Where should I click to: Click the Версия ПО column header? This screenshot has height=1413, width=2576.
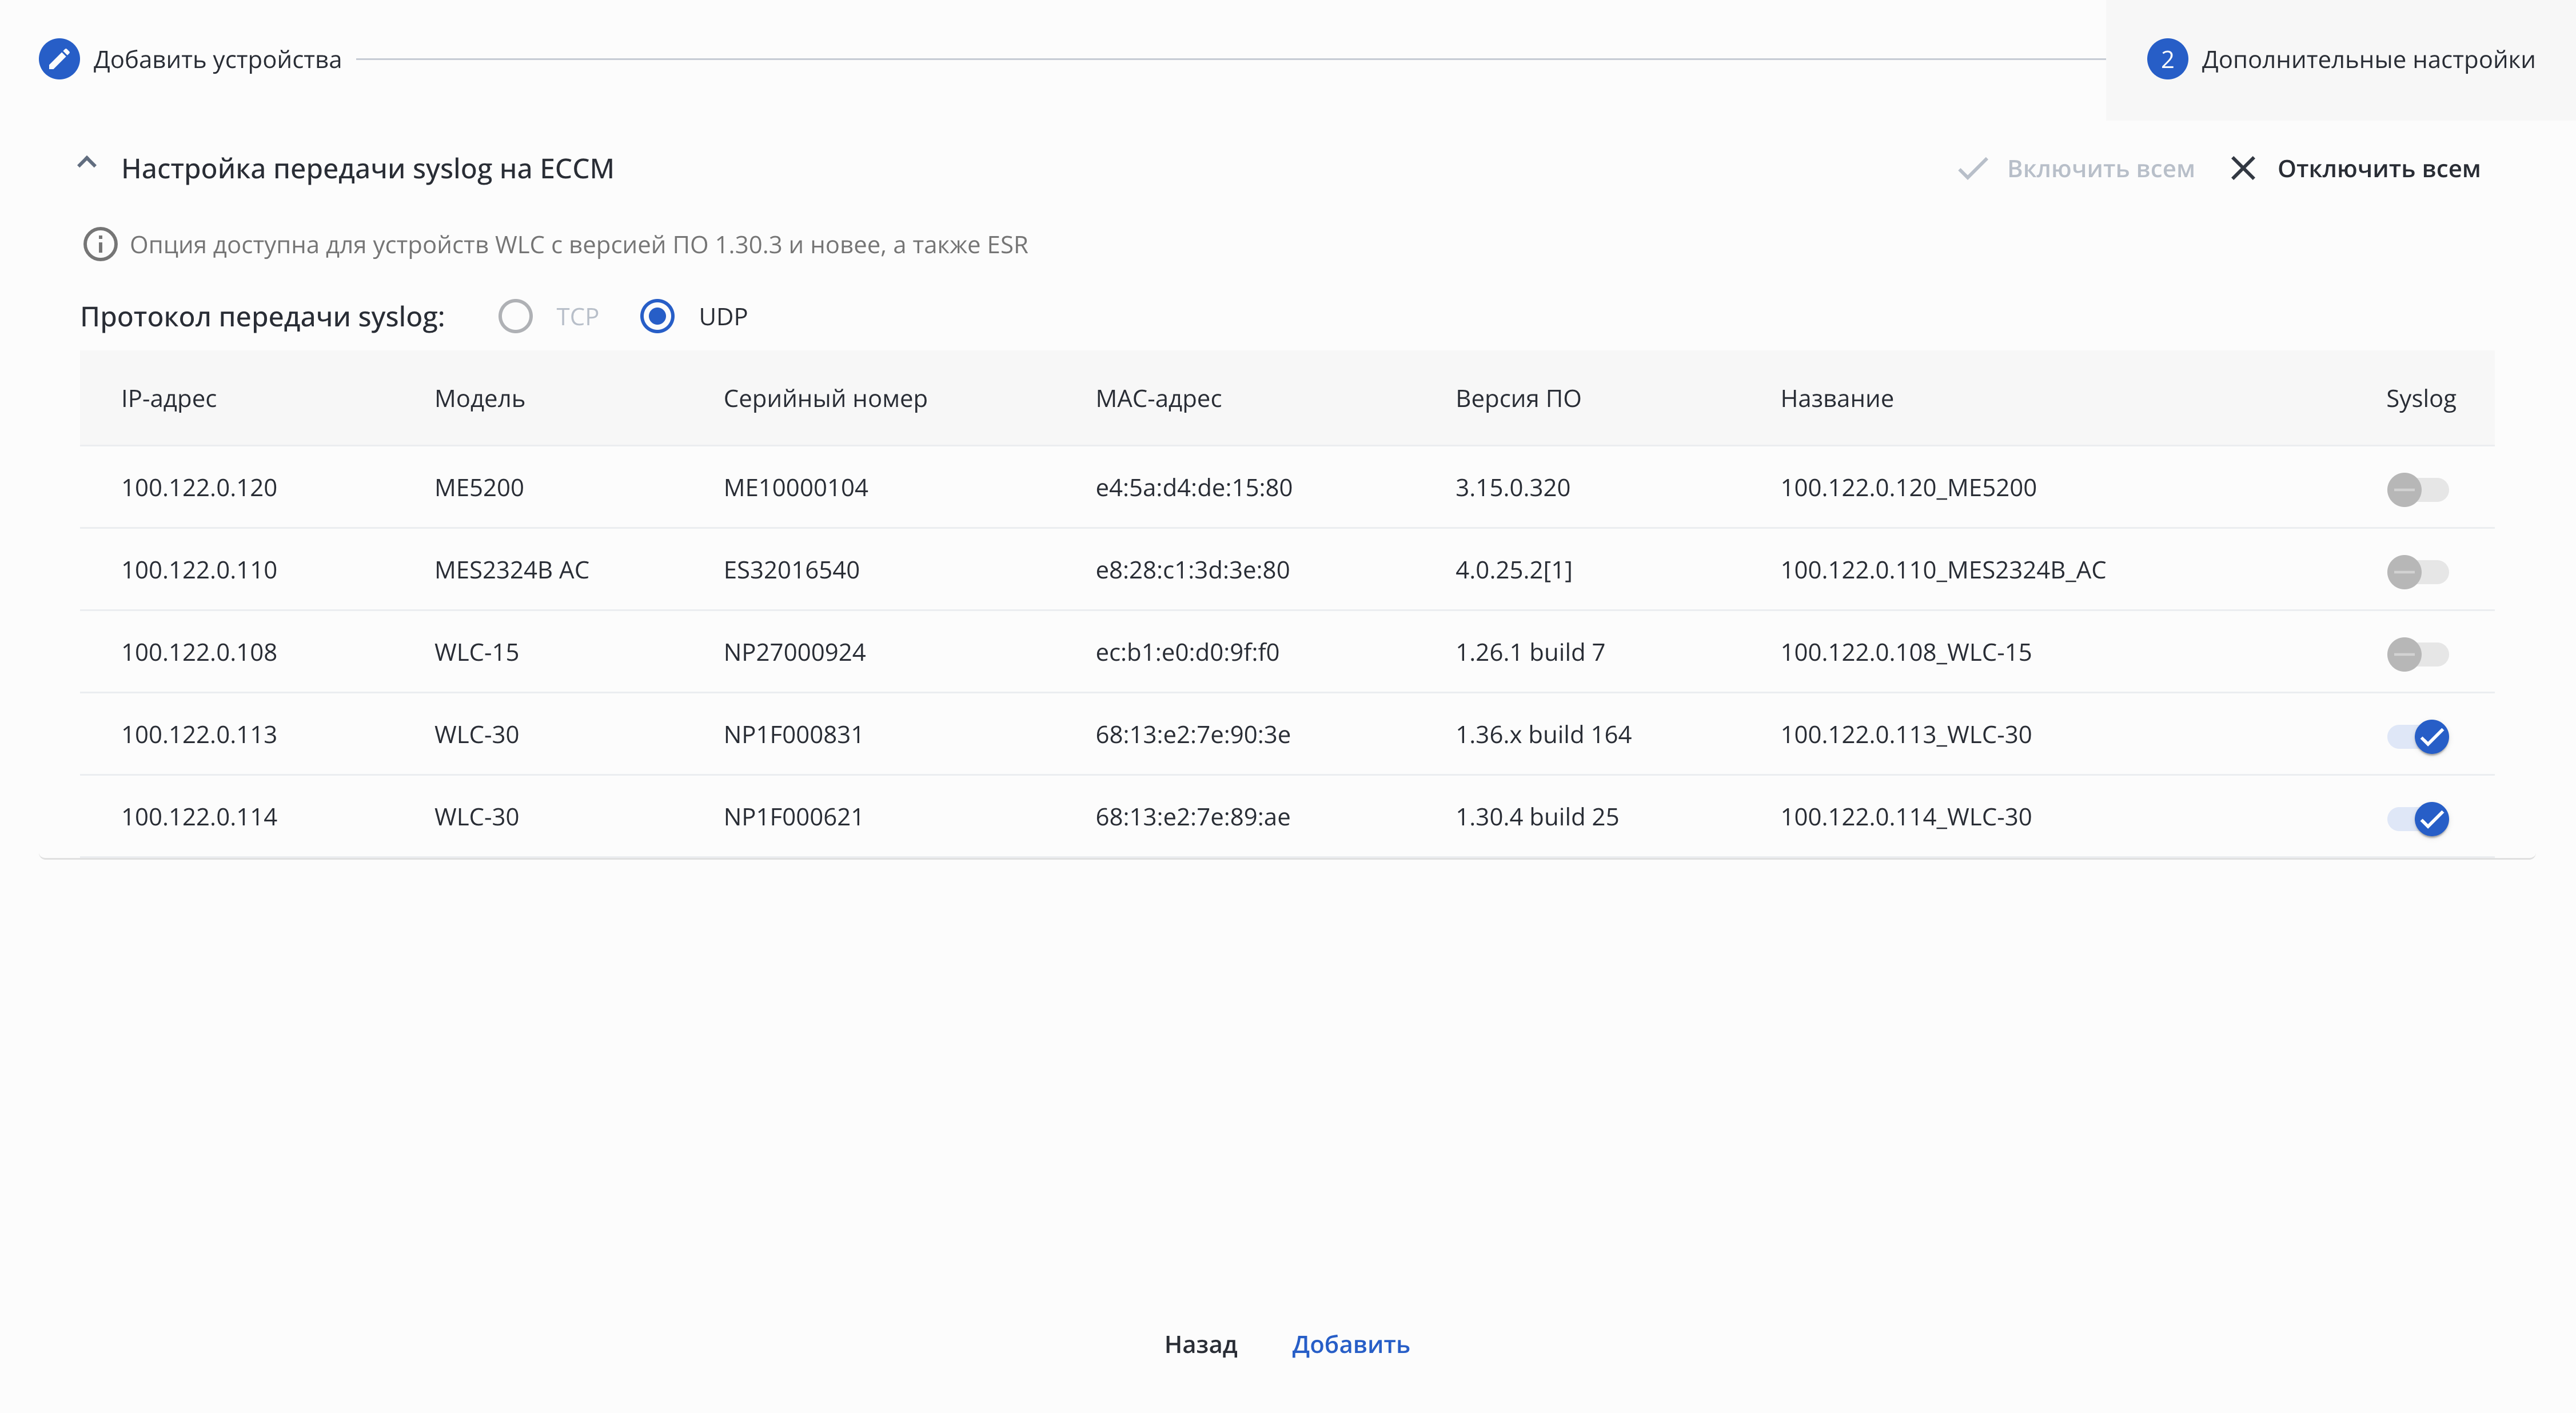pyautogui.click(x=1517, y=399)
